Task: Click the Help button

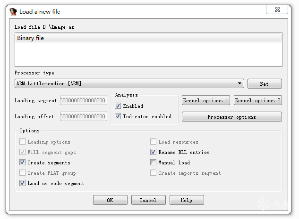Action: point(187,200)
